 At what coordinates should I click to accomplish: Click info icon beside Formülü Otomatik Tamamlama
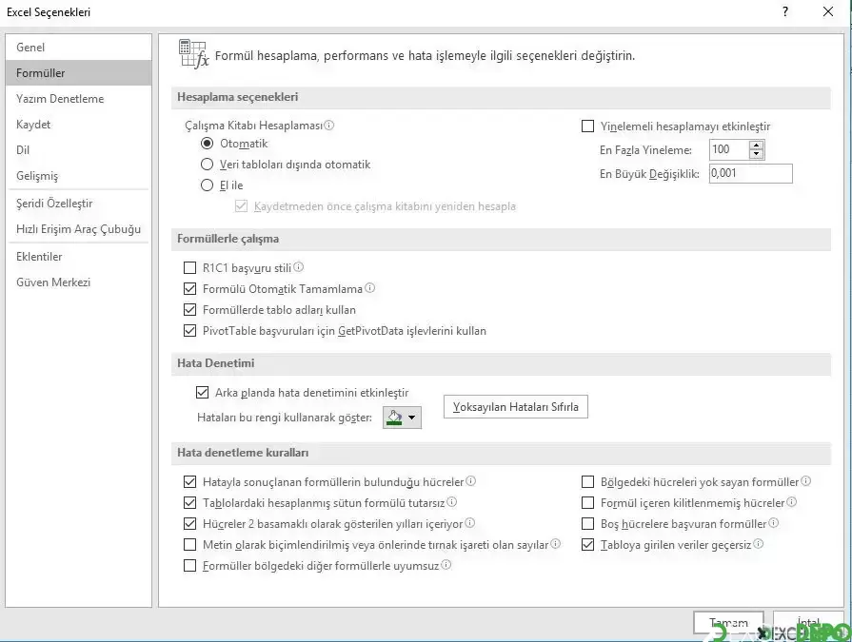point(369,287)
